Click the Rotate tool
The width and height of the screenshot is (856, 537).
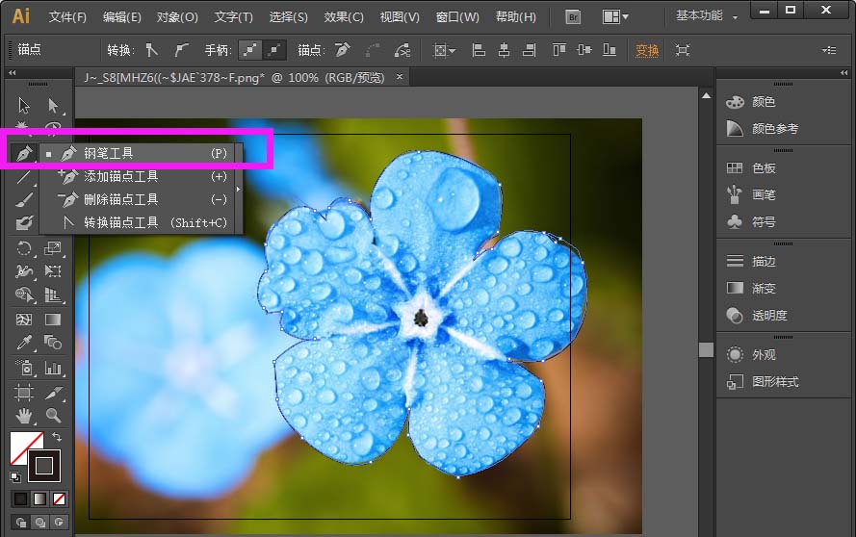(x=23, y=248)
